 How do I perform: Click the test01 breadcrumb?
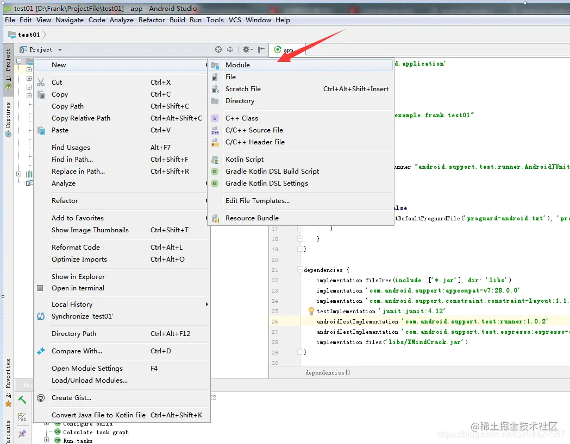pyautogui.click(x=24, y=35)
